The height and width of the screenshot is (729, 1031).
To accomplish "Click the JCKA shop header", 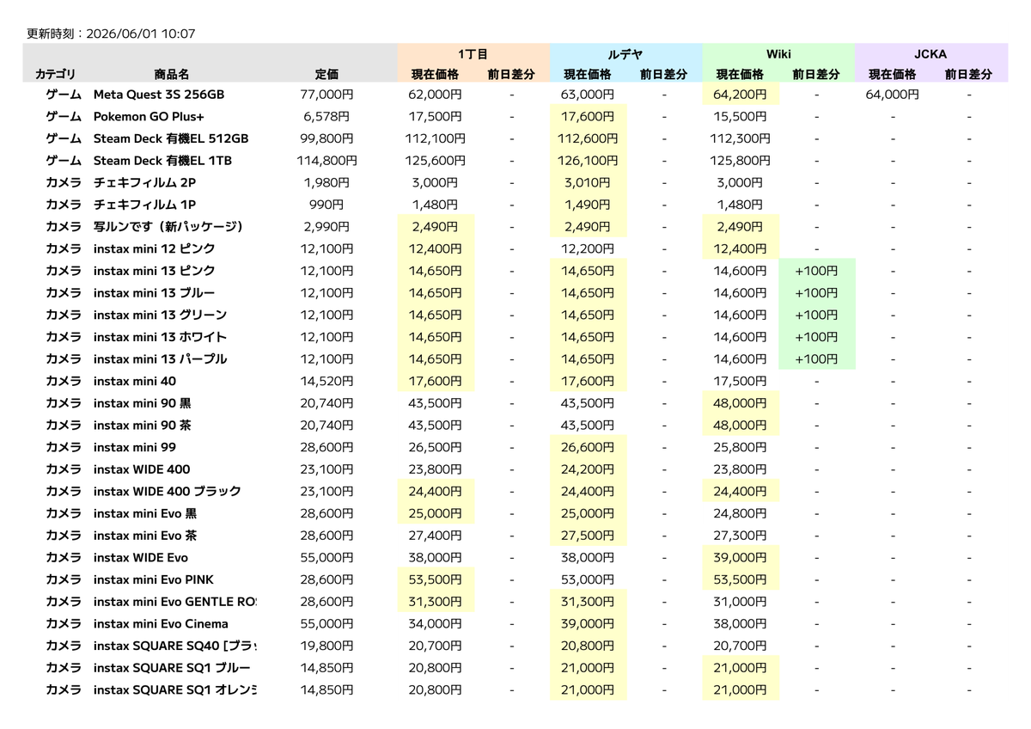I will click(930, 53).
